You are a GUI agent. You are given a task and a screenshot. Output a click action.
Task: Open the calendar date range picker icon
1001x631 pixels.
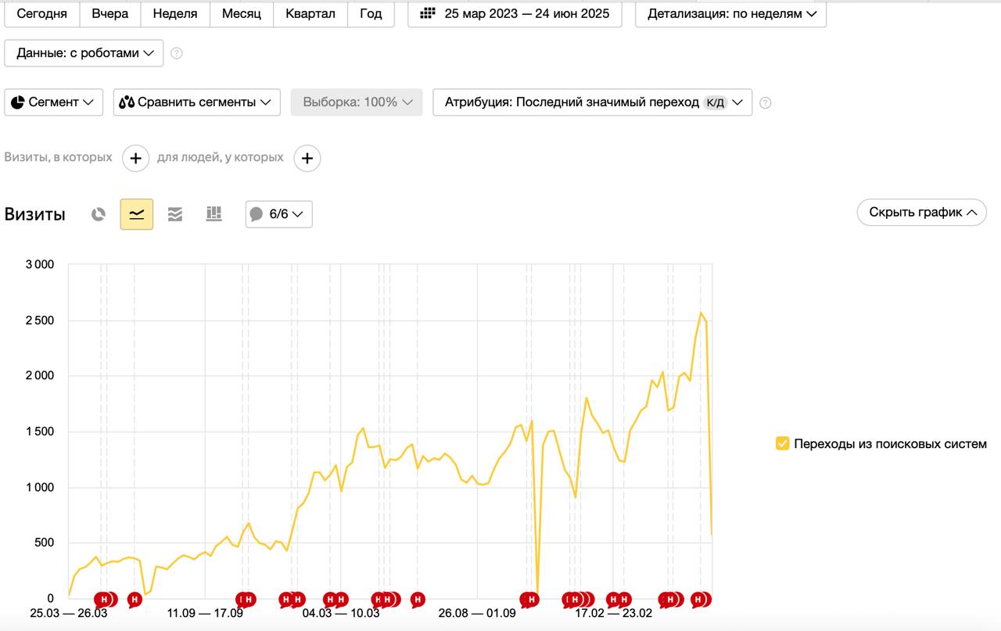pos(427,13)
